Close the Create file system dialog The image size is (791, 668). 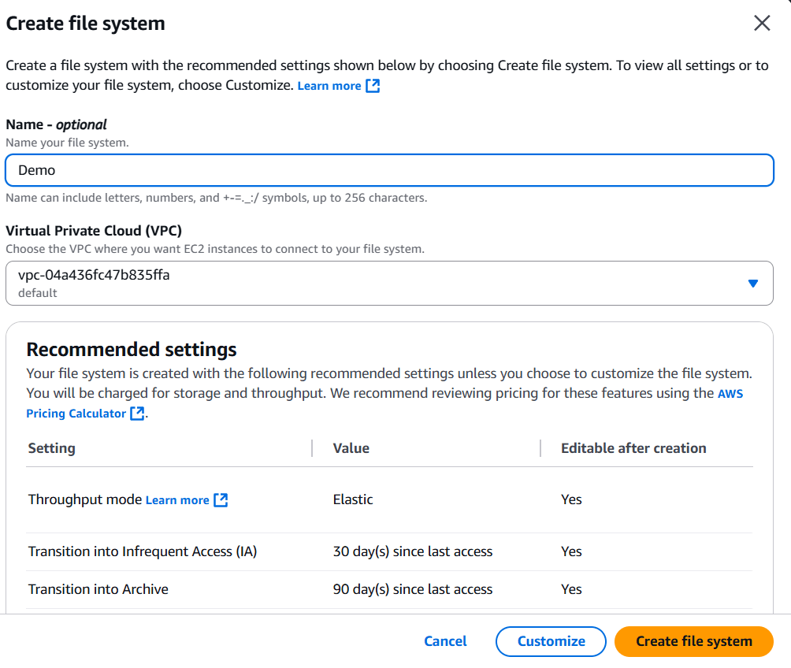[761, 24]
